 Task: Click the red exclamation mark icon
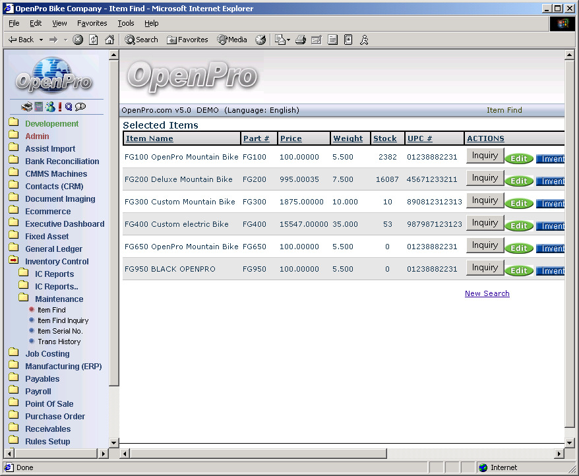pyautogui.click(x=59, y=107)
